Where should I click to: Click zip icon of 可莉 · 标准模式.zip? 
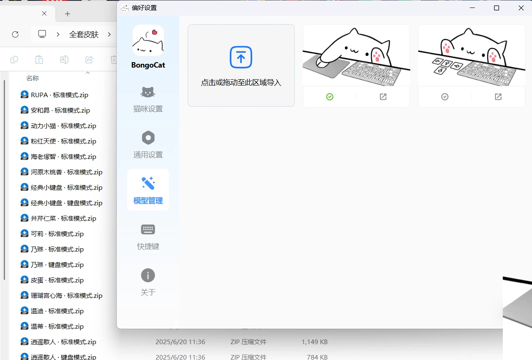point(24,234)
